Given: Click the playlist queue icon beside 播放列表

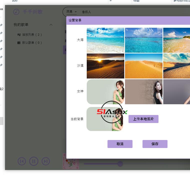Looking at the screenshot, I should coord(19,35).
